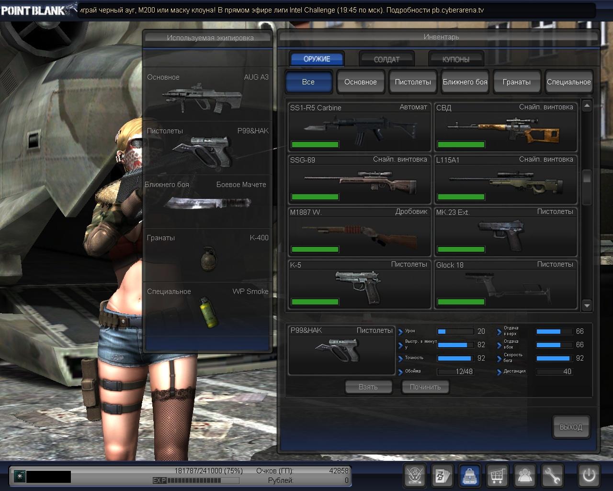Select the equipped WP Smoke special slot
The image size is (613, 491).
point(208,309)
